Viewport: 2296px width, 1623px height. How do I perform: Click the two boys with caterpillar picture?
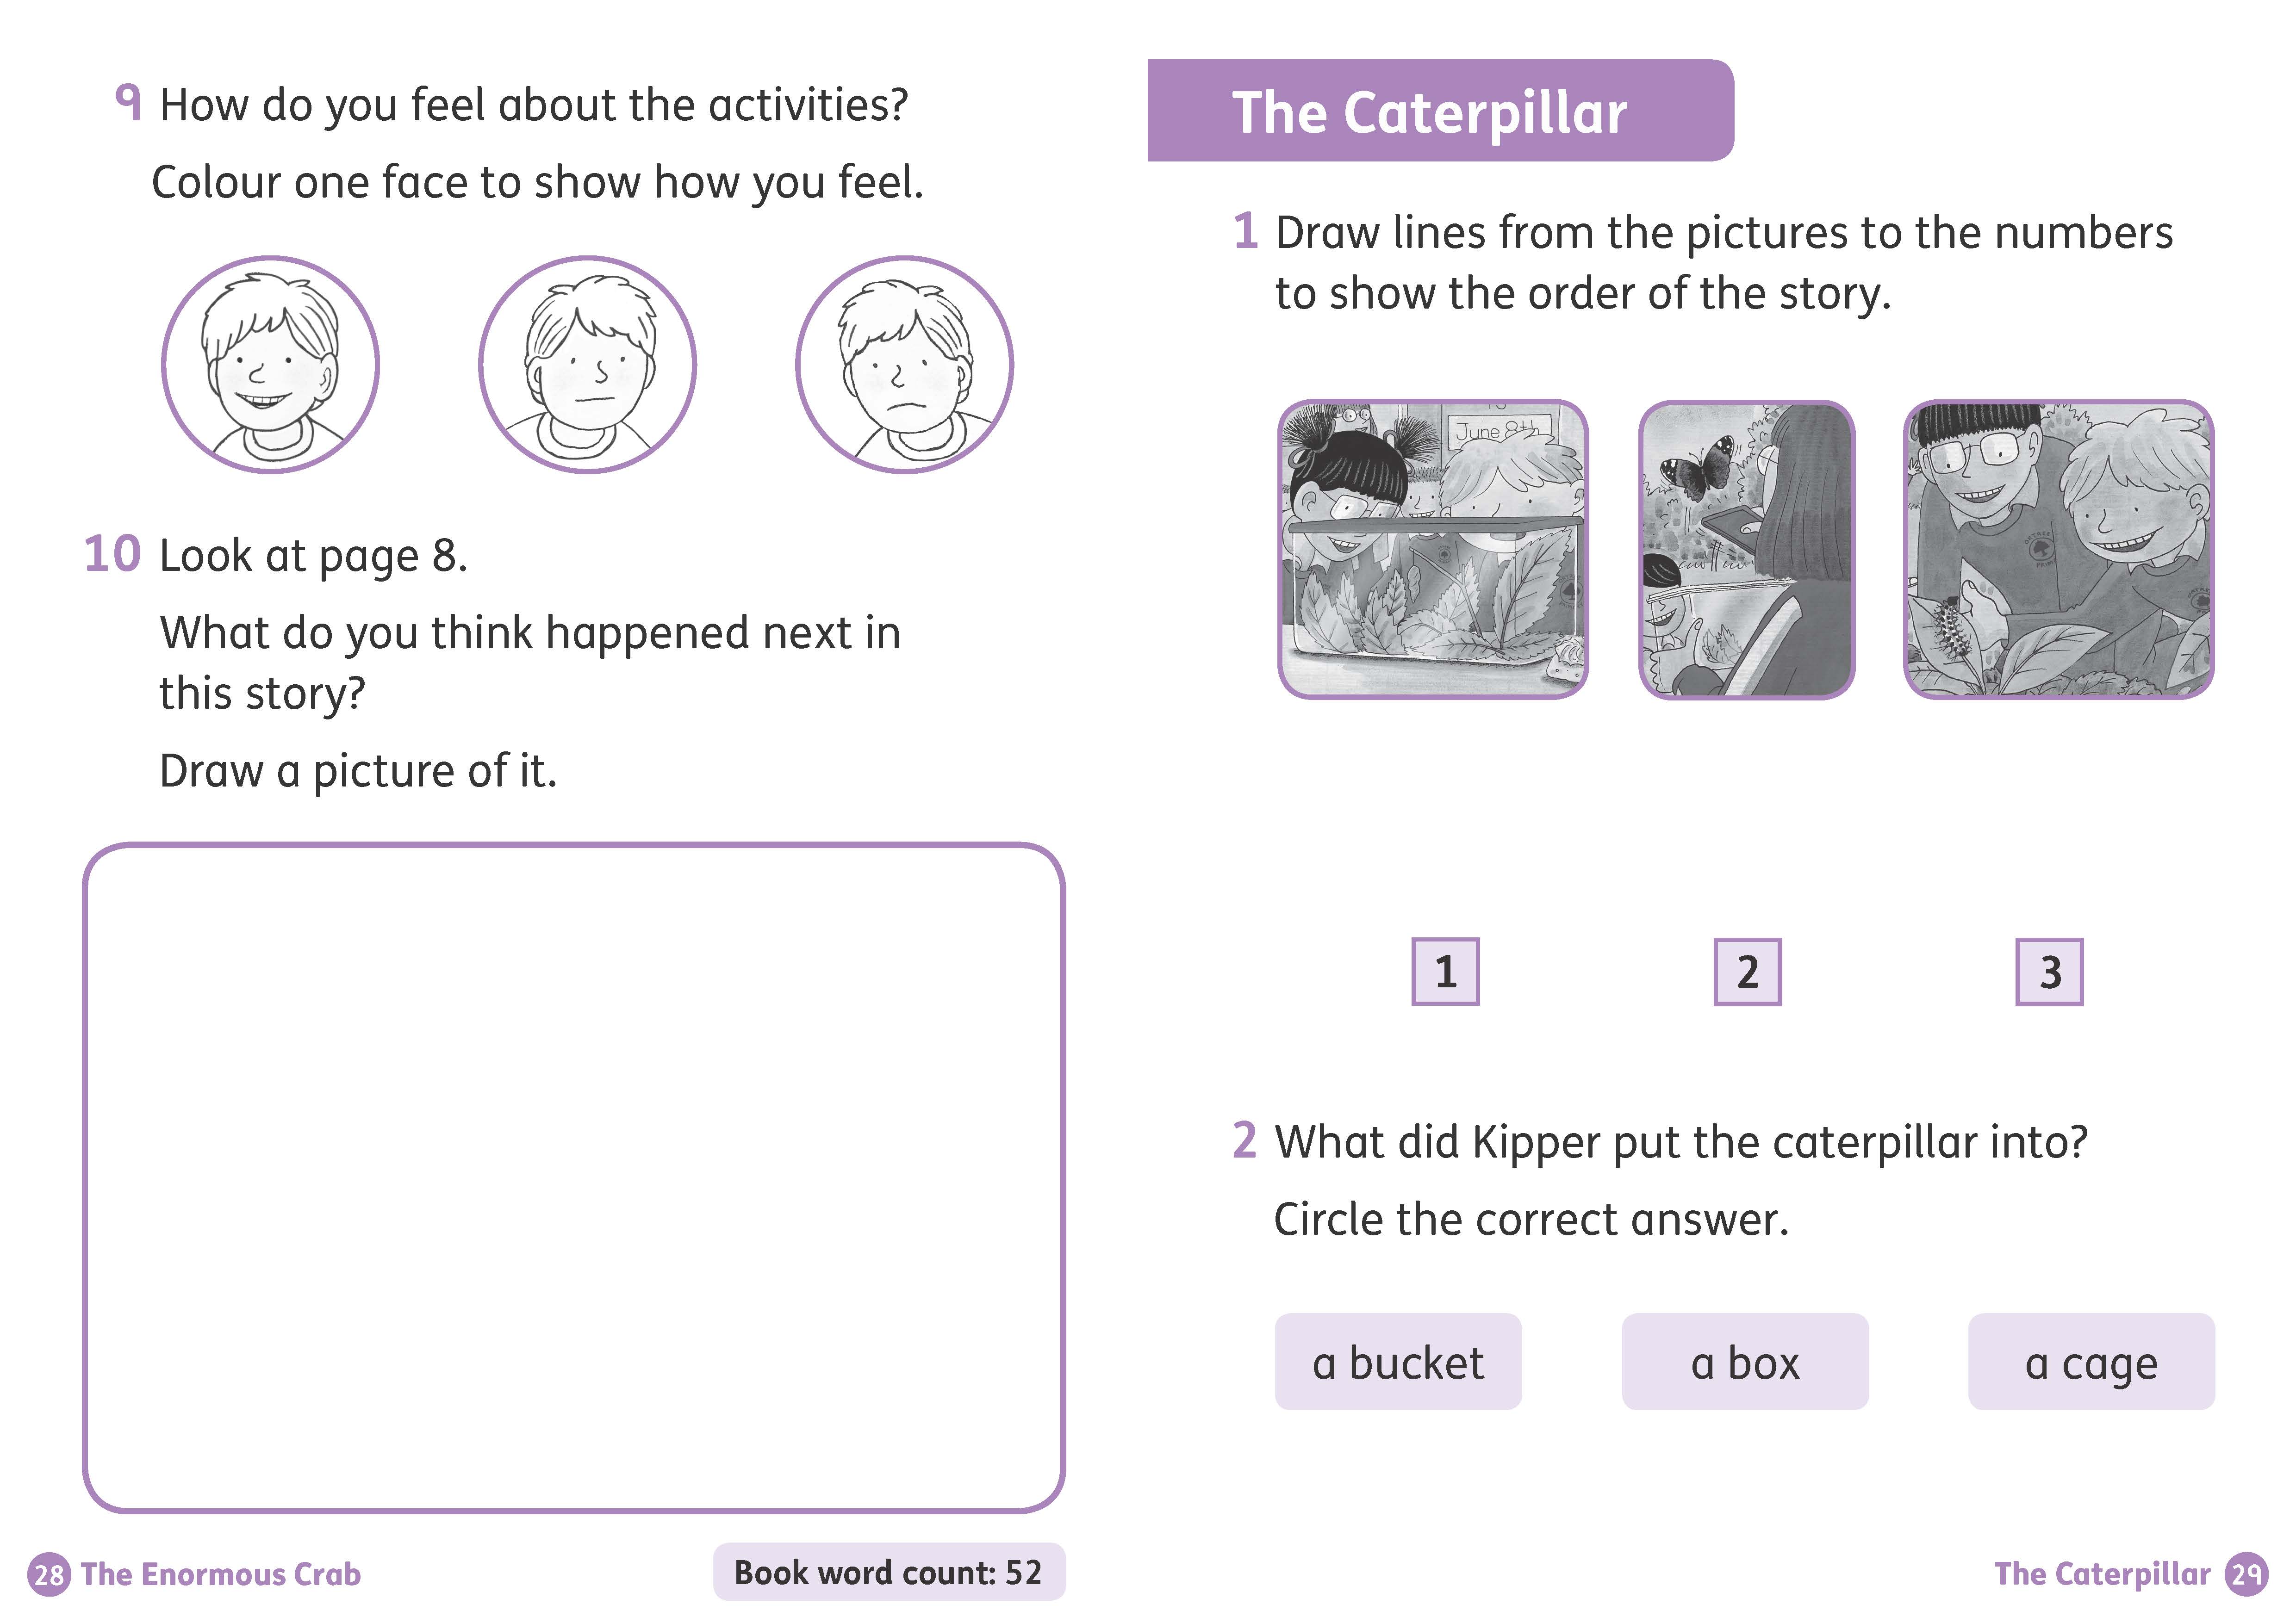tap(2059, 550)
